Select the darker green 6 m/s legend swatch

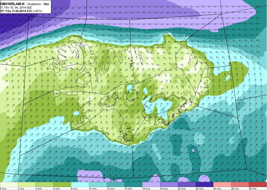(x=62, y=185)
